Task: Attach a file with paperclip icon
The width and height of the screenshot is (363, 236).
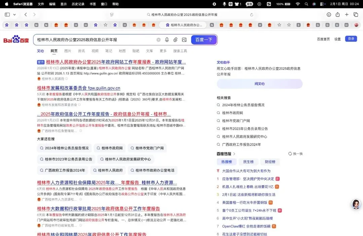Action: (175, 40)
